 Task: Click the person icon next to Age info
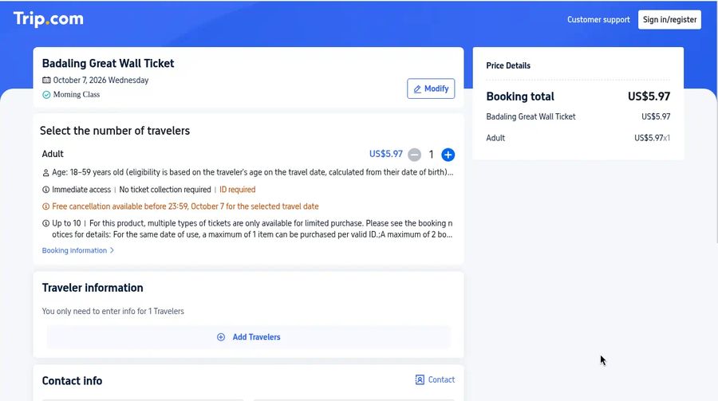click(45, 173)
